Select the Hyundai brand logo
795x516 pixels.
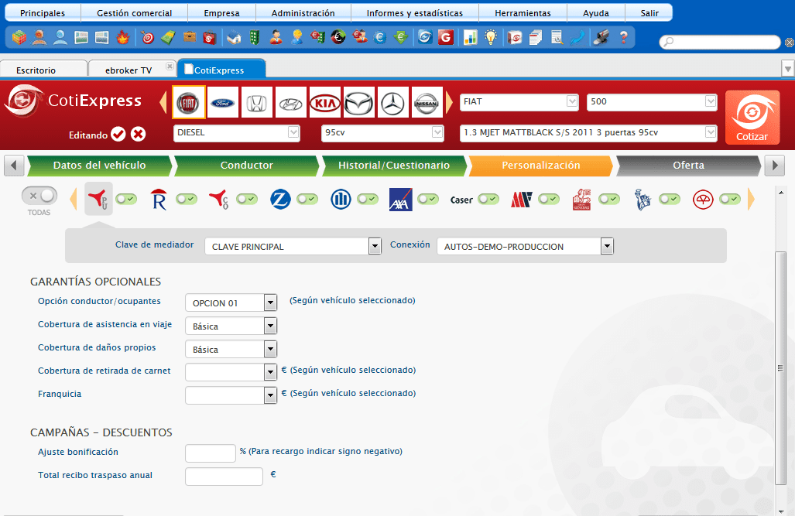point(290,102)
